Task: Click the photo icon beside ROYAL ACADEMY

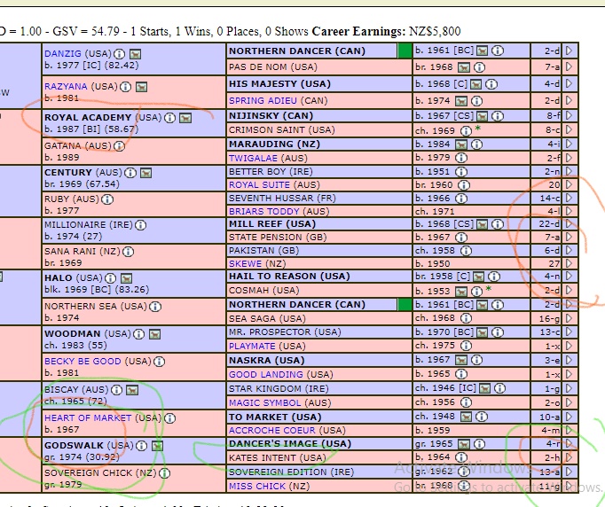Action: (185, 118)
